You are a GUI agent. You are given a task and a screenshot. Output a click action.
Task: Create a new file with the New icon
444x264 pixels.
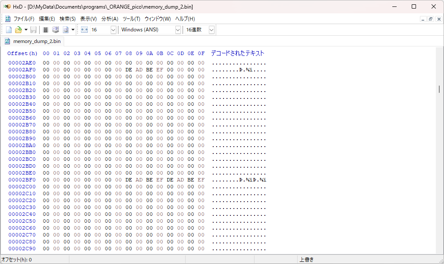pos(8,29)
